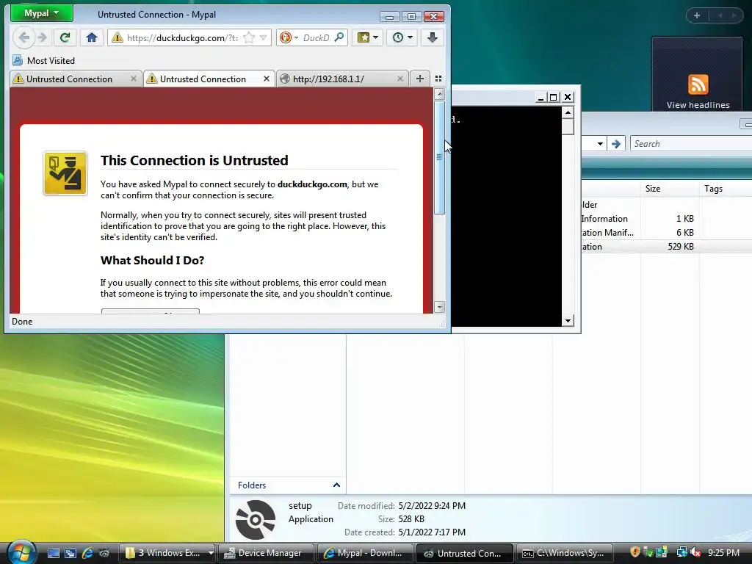Click the Mypal page scrollbar thumb
752x564 pixels.
tap(439, 157)
